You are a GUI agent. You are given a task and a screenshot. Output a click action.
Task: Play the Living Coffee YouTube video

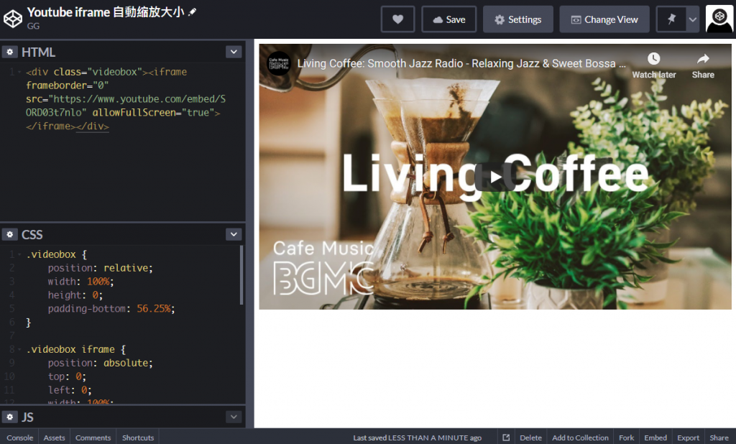(495, 177)
